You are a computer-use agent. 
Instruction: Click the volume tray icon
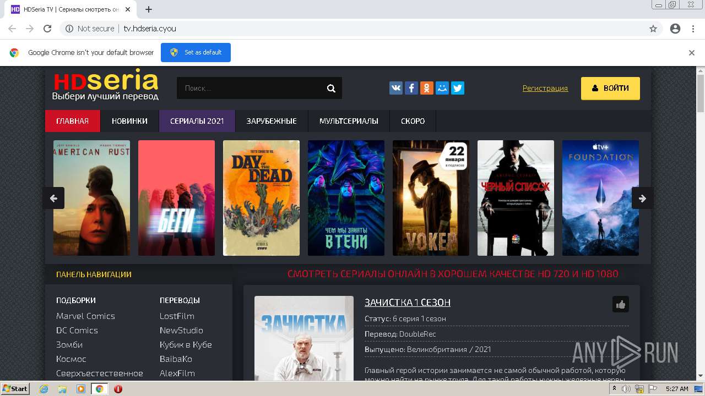[626, 389]
